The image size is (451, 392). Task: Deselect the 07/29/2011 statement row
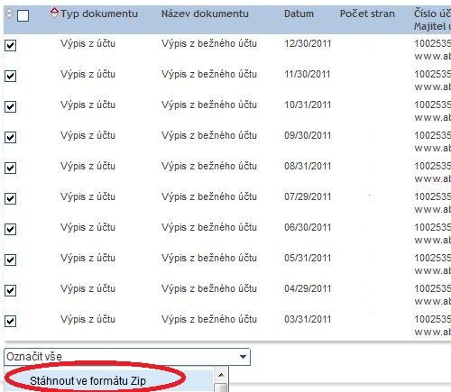point(10,198)
